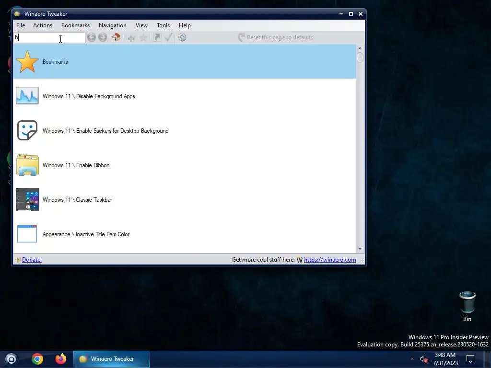The width and height of the screenshot is (491, 368).
Task: Click the Inactive Title Bars window icon
Action: click(27, 234)
